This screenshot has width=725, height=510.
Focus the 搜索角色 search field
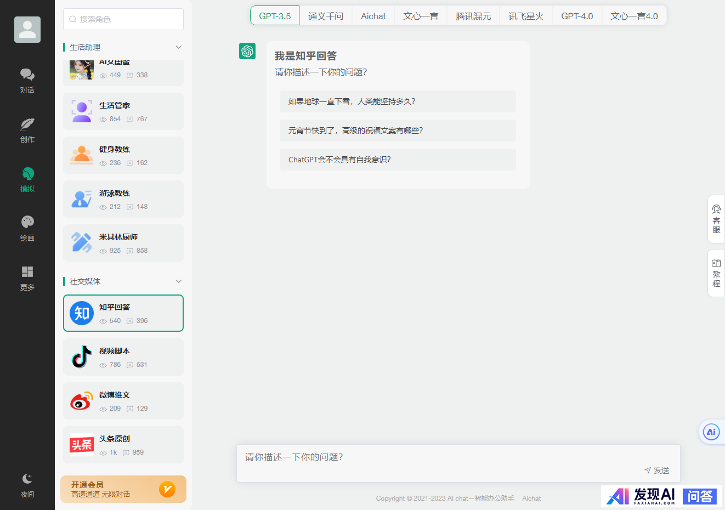[x=123, y=19]
